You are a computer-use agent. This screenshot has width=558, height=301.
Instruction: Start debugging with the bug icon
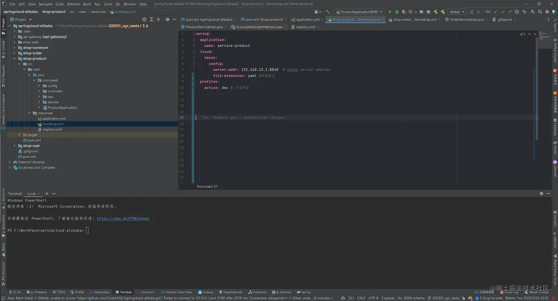click(397, 12)
